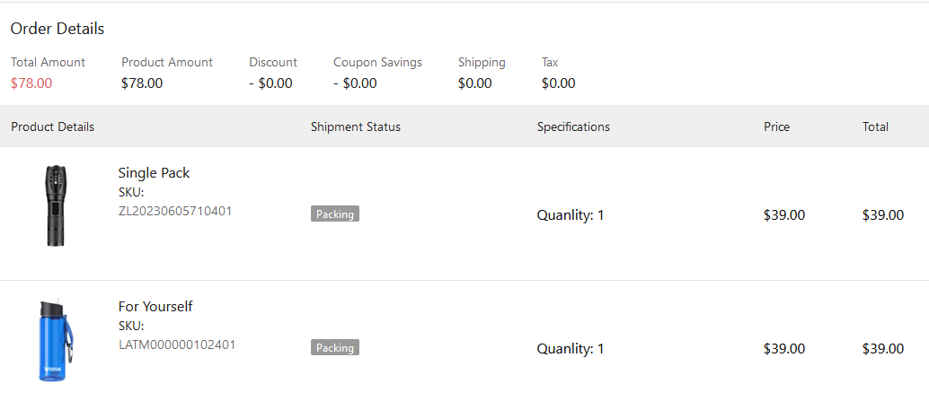
Task: Click the Discount label
Action: [273, 62]
